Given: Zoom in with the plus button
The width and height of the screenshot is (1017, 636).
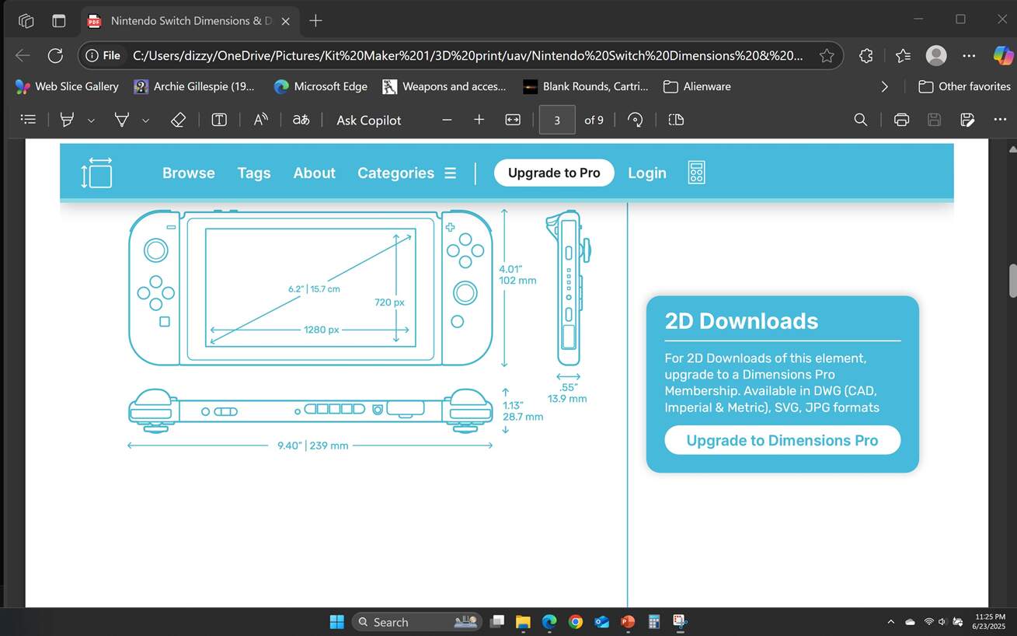Looking at the screenshot, I should (479, 120).
